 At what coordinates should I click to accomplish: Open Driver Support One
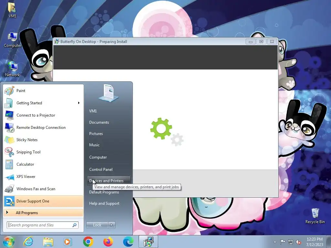point(43,201)
